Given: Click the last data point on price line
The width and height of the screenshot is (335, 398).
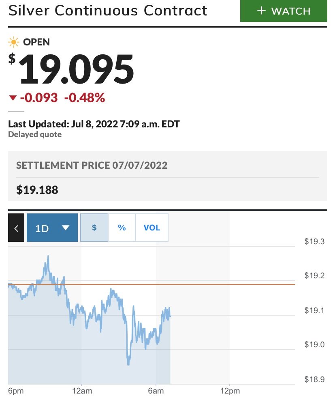Looking at the screenshot, I should 170,316.
